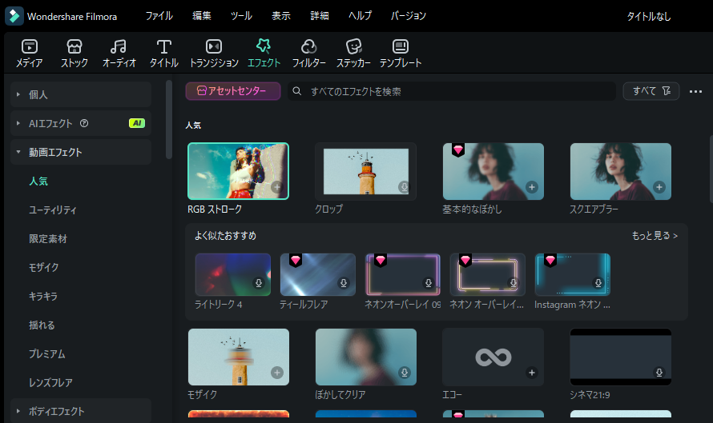Image resolution: width=713 pixels, height=423 pixels.
Task: Open the 詳細 menu
Action: click(320, 16)
